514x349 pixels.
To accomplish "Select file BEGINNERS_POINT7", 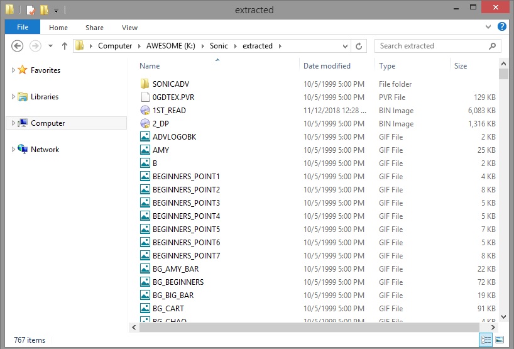I will [x=186, y=255].
